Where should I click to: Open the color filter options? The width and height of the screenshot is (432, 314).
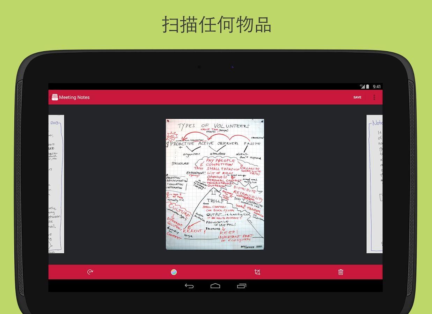pyautogui.click(x=174, y=272)
